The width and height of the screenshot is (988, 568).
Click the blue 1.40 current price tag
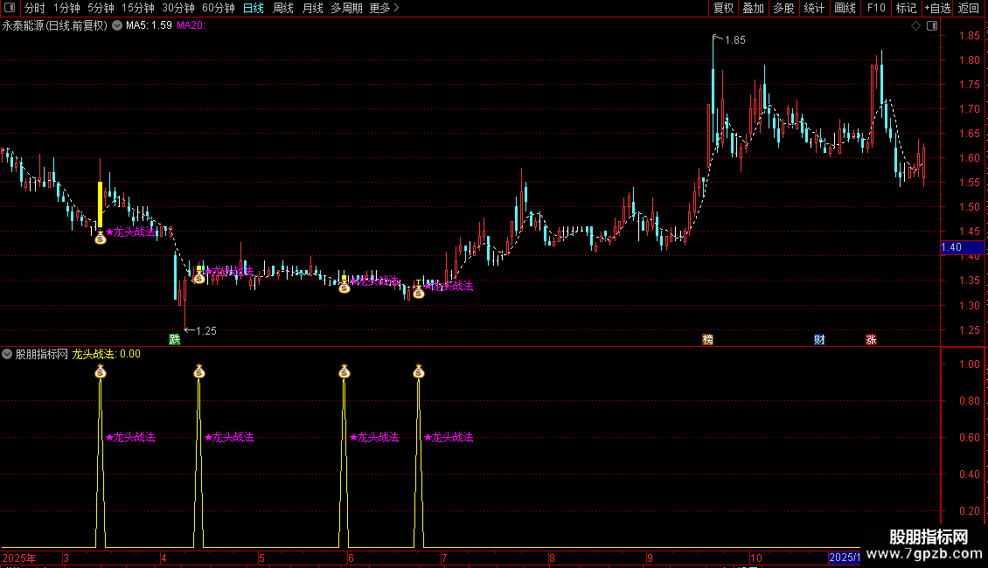(962, 247)
